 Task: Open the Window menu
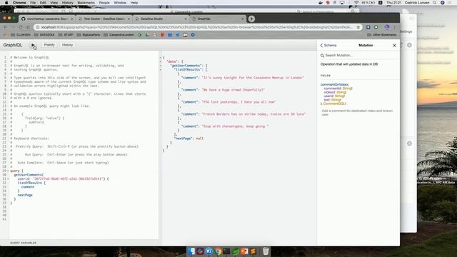pyautogui.click(x=120, y=3)
